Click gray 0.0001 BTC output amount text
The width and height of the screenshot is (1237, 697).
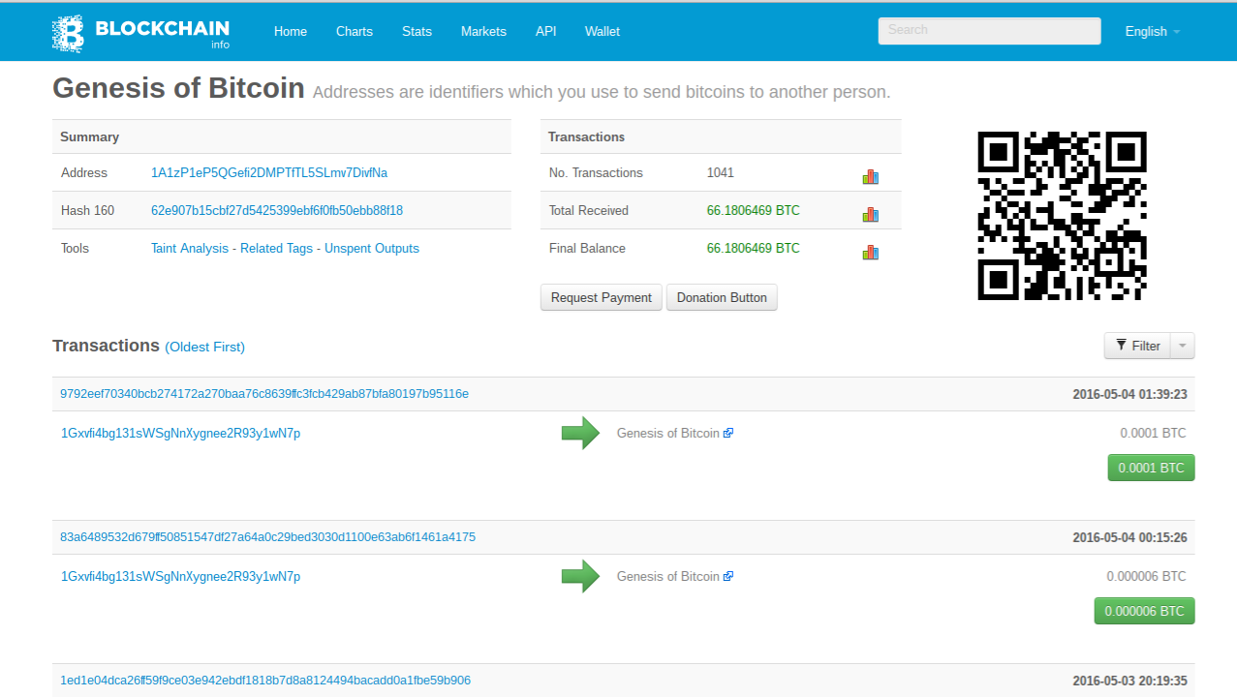tap(1153, 433)
